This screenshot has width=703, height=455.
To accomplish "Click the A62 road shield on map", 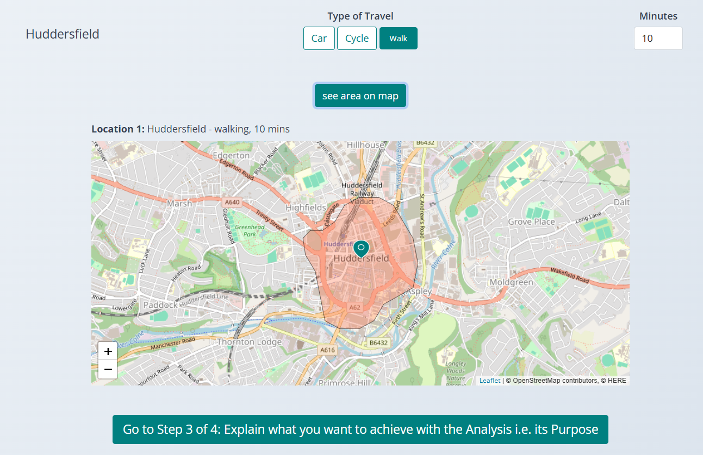I will coord(354,307).
